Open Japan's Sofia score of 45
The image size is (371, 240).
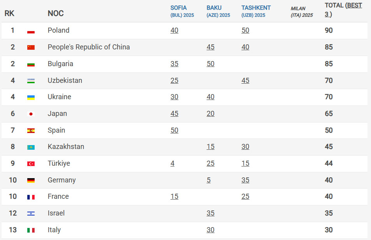point(174,114)
